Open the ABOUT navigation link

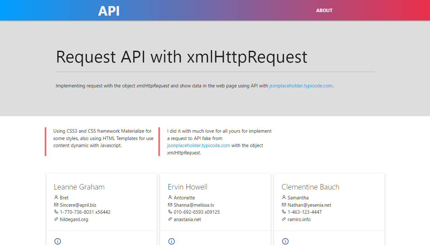pyautogui.click(x=324, y=11)
